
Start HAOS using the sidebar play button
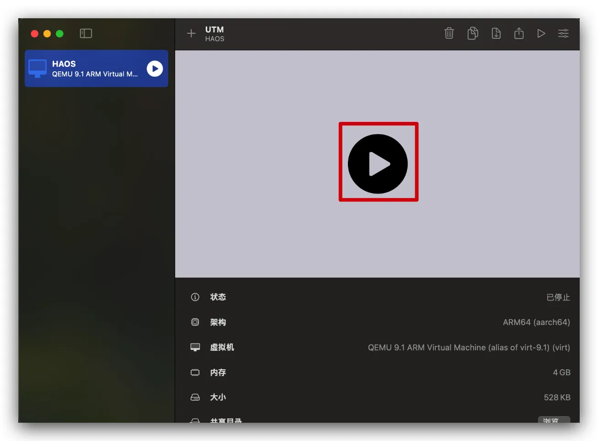[x=155, y=68]
